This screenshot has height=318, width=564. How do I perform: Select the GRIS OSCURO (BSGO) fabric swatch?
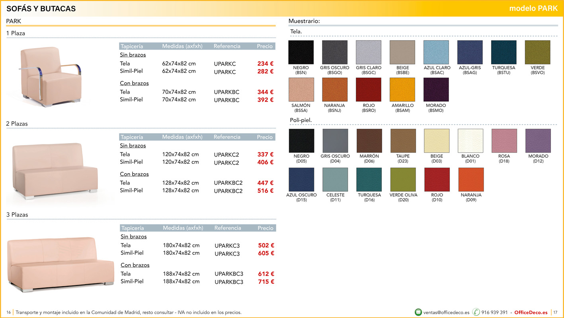pos(335,52)
